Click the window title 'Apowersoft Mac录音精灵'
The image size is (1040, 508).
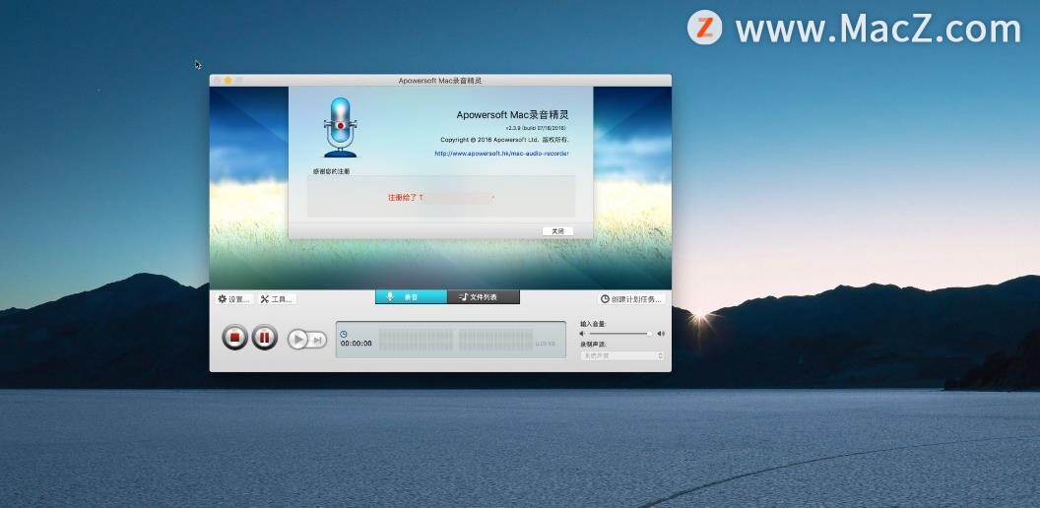tap(440, 81)
